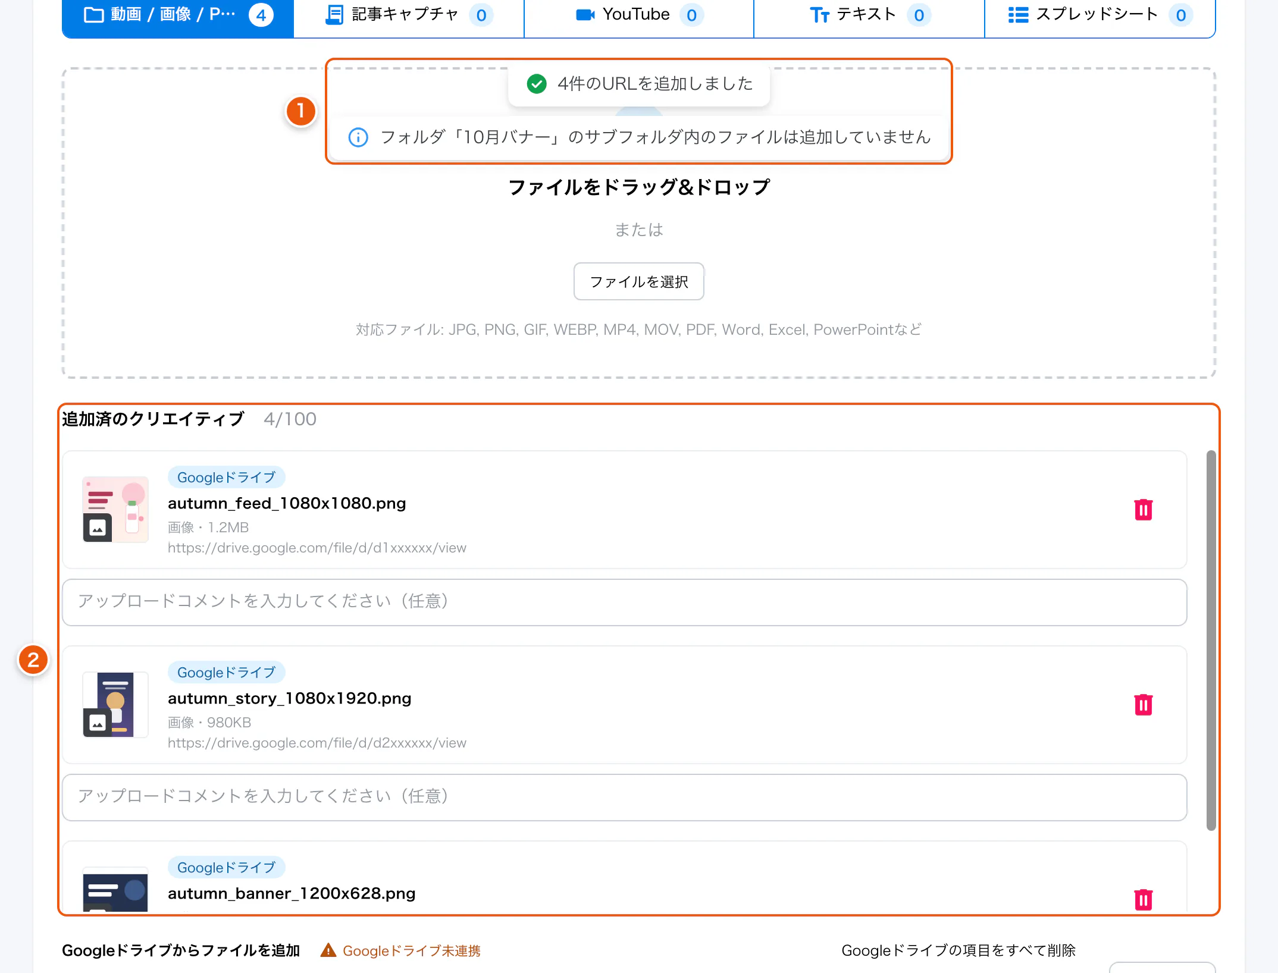The image size is (1278, 973).
Task: Click the green checkmark success icon
Action: 537,84
